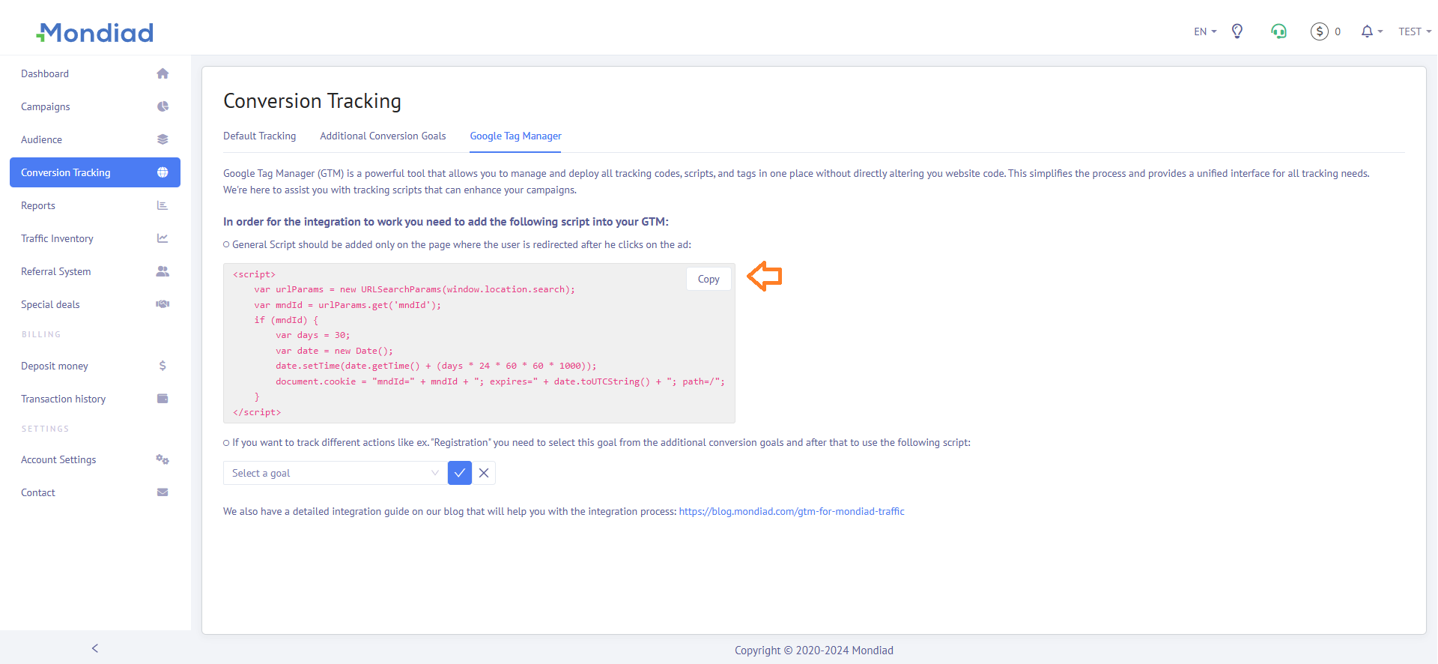Expand the EN language dropdown

[x=1204, y=31]
